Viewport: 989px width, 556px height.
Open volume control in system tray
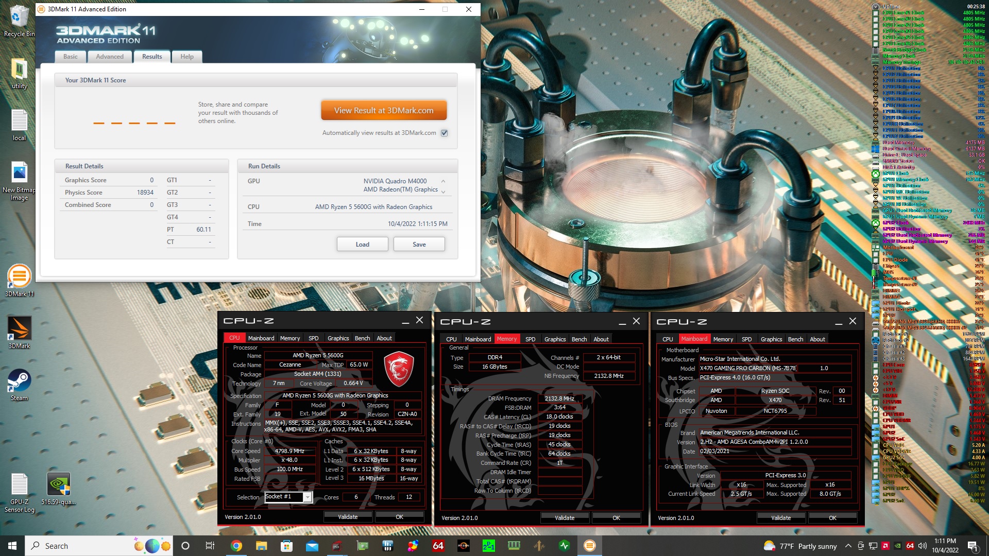pos(922,546)
